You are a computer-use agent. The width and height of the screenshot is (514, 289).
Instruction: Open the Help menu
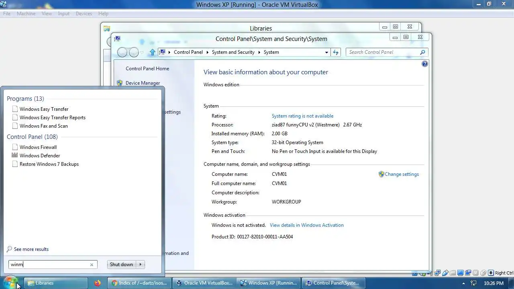pos(103,14)
